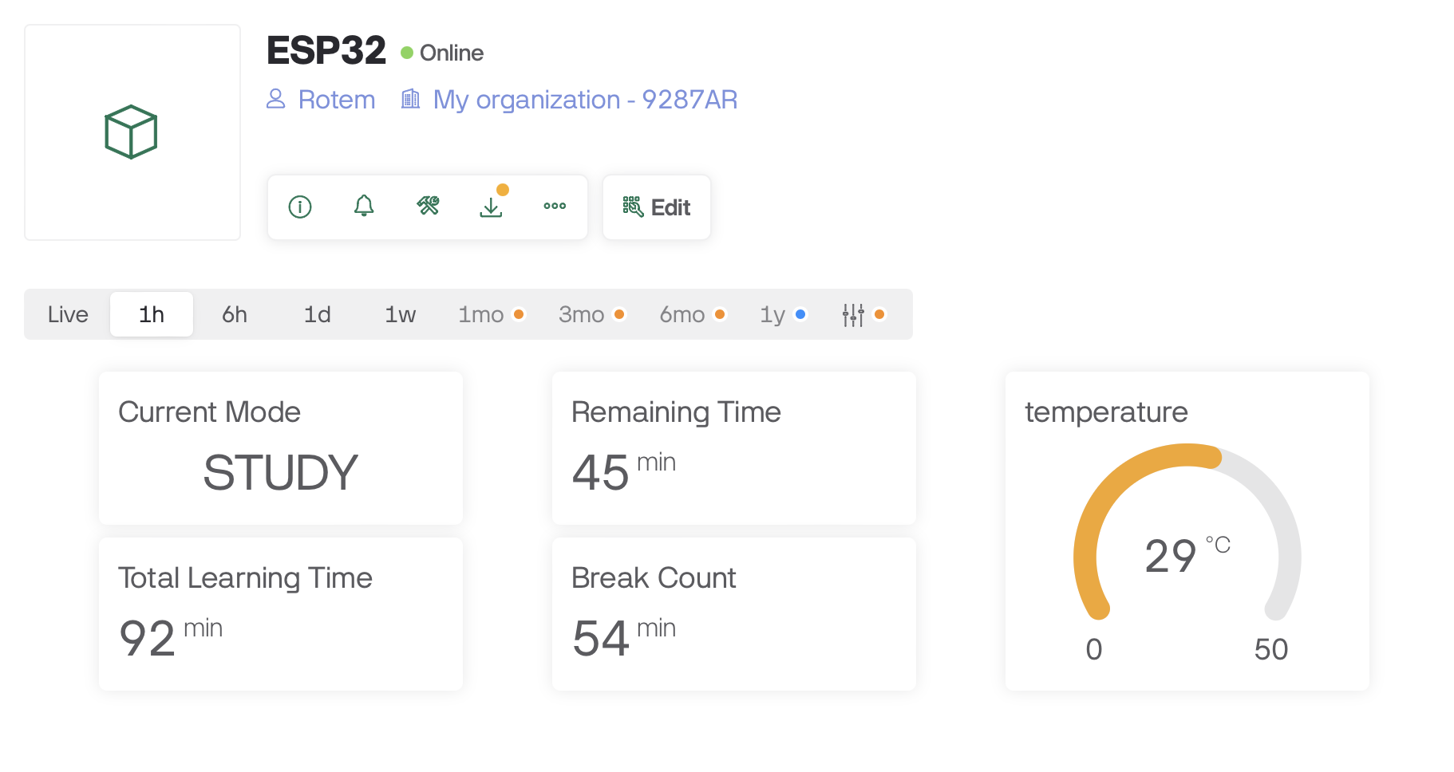The width and height of the screenshot is (1454, 772).
Task: Open developer tools hammer-wrench icon
Action: point(428,207)
